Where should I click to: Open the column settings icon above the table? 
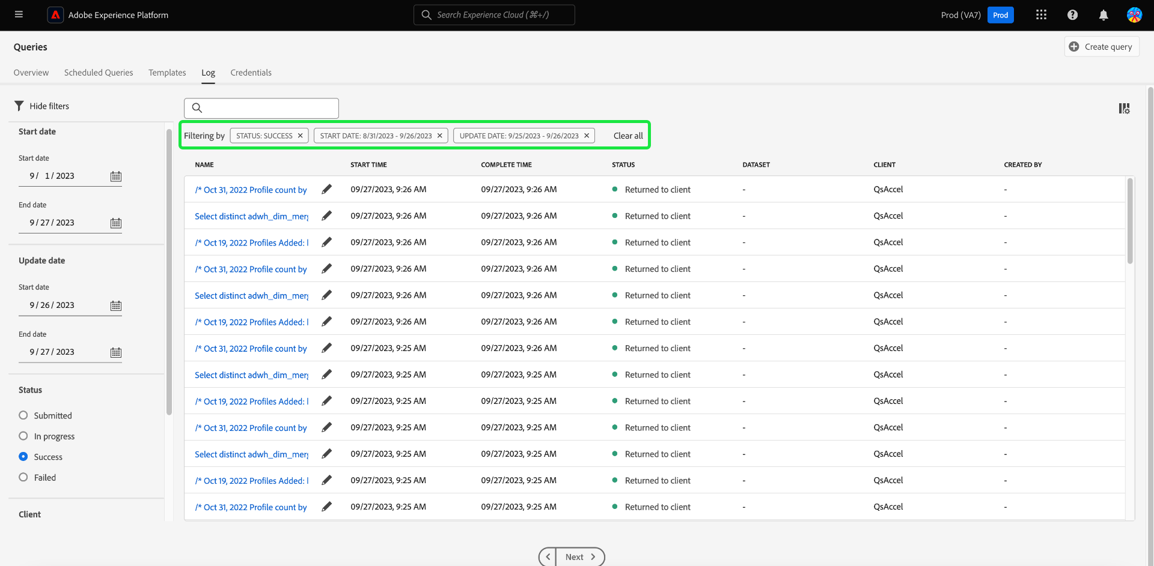point(1124,108)
